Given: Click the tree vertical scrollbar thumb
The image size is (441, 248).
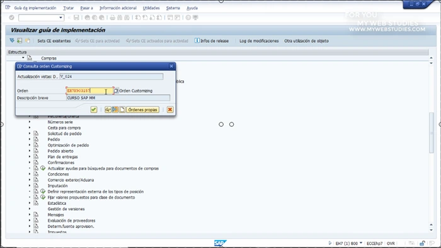Looking at the screenshot, I should [432, 132].
